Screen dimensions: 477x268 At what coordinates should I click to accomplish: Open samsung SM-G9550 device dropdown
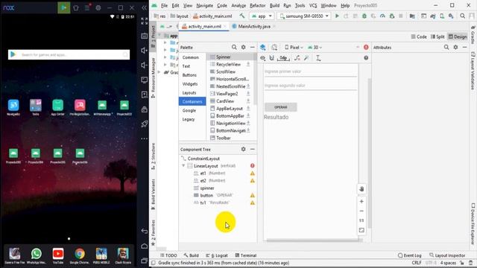(x=304, y=16)
